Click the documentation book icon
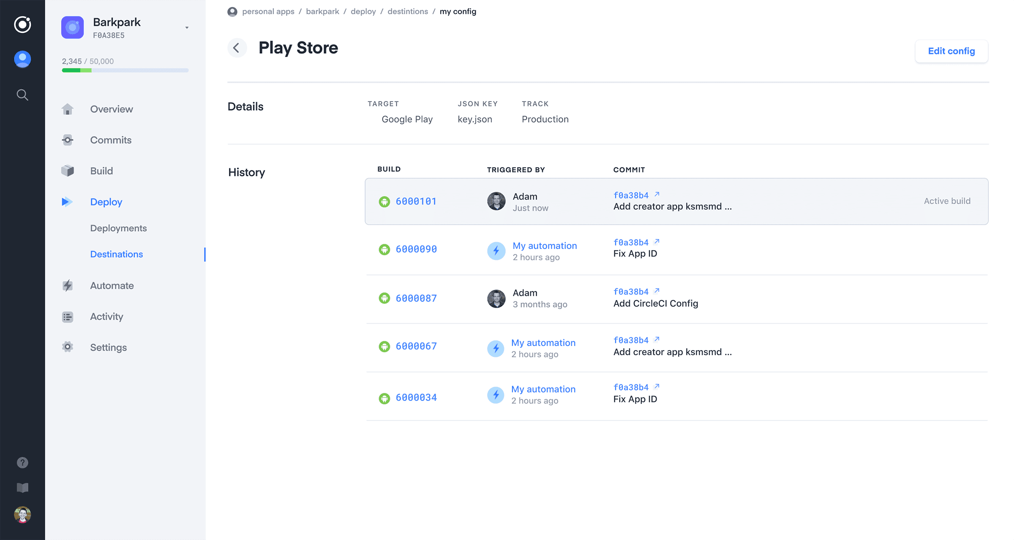This screenshot has height=540, width=1014. point(22,488)
